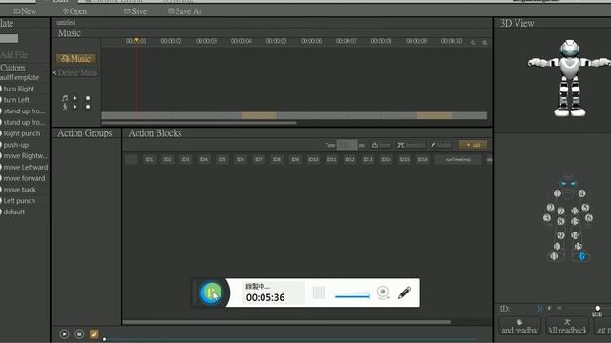Click the yellow Add button
611x343 pixels.
(473, 145)
